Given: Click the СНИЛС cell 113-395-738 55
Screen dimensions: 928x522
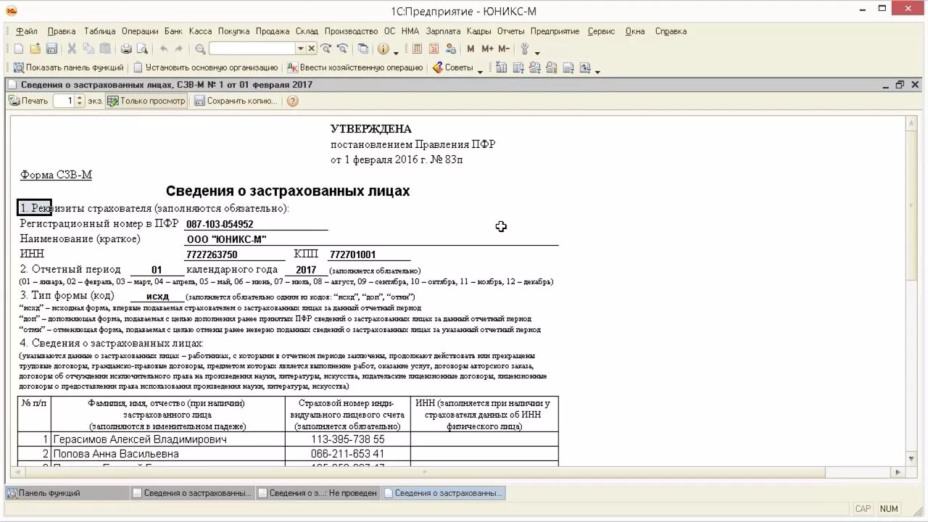Looking at the screenshot, I should click(348, 439).
